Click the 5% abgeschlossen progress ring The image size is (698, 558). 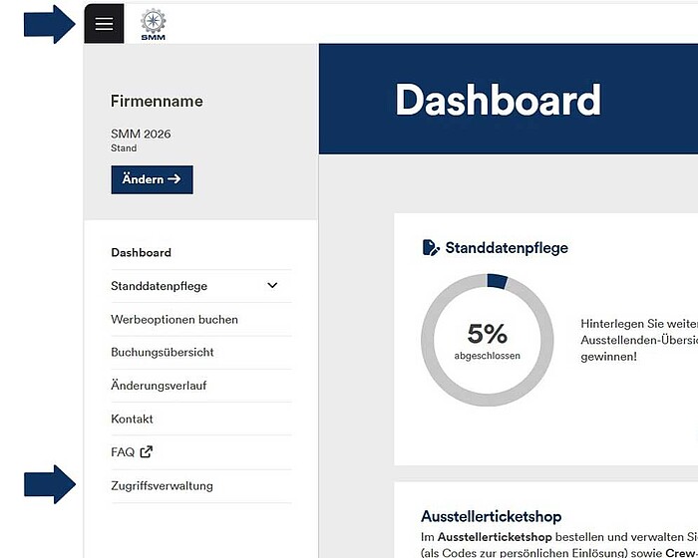487,341
